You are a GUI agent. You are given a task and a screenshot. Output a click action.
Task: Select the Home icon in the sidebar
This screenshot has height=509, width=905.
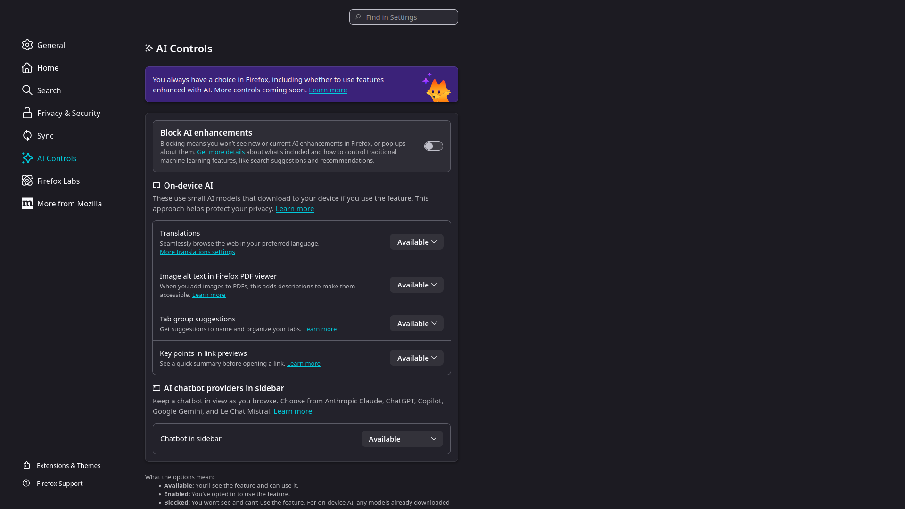[27, 67]
